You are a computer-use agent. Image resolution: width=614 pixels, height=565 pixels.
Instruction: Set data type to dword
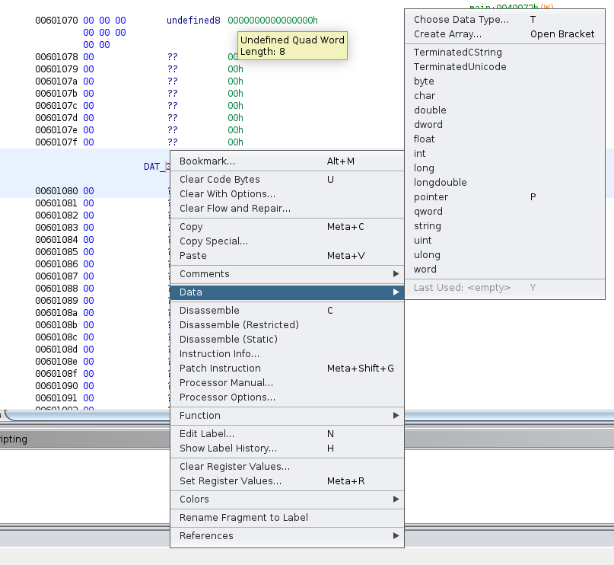click(x=504, y=125)
